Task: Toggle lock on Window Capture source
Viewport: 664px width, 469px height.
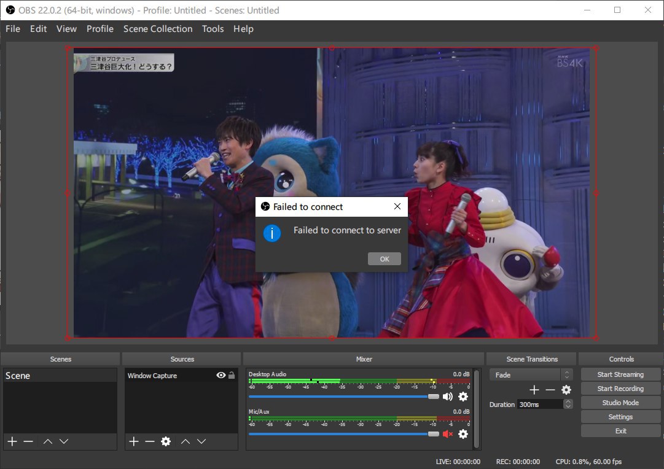Action: [232, 375]
